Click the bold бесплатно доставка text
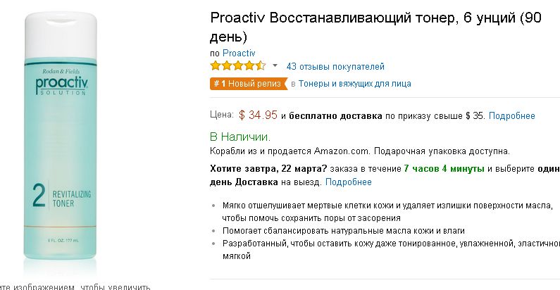 tap(335, 116)
